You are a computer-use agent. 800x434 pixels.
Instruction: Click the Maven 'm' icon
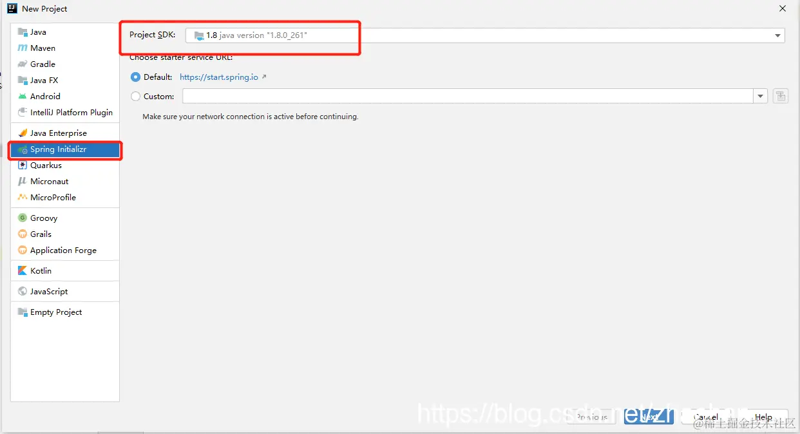coord(23,48)
